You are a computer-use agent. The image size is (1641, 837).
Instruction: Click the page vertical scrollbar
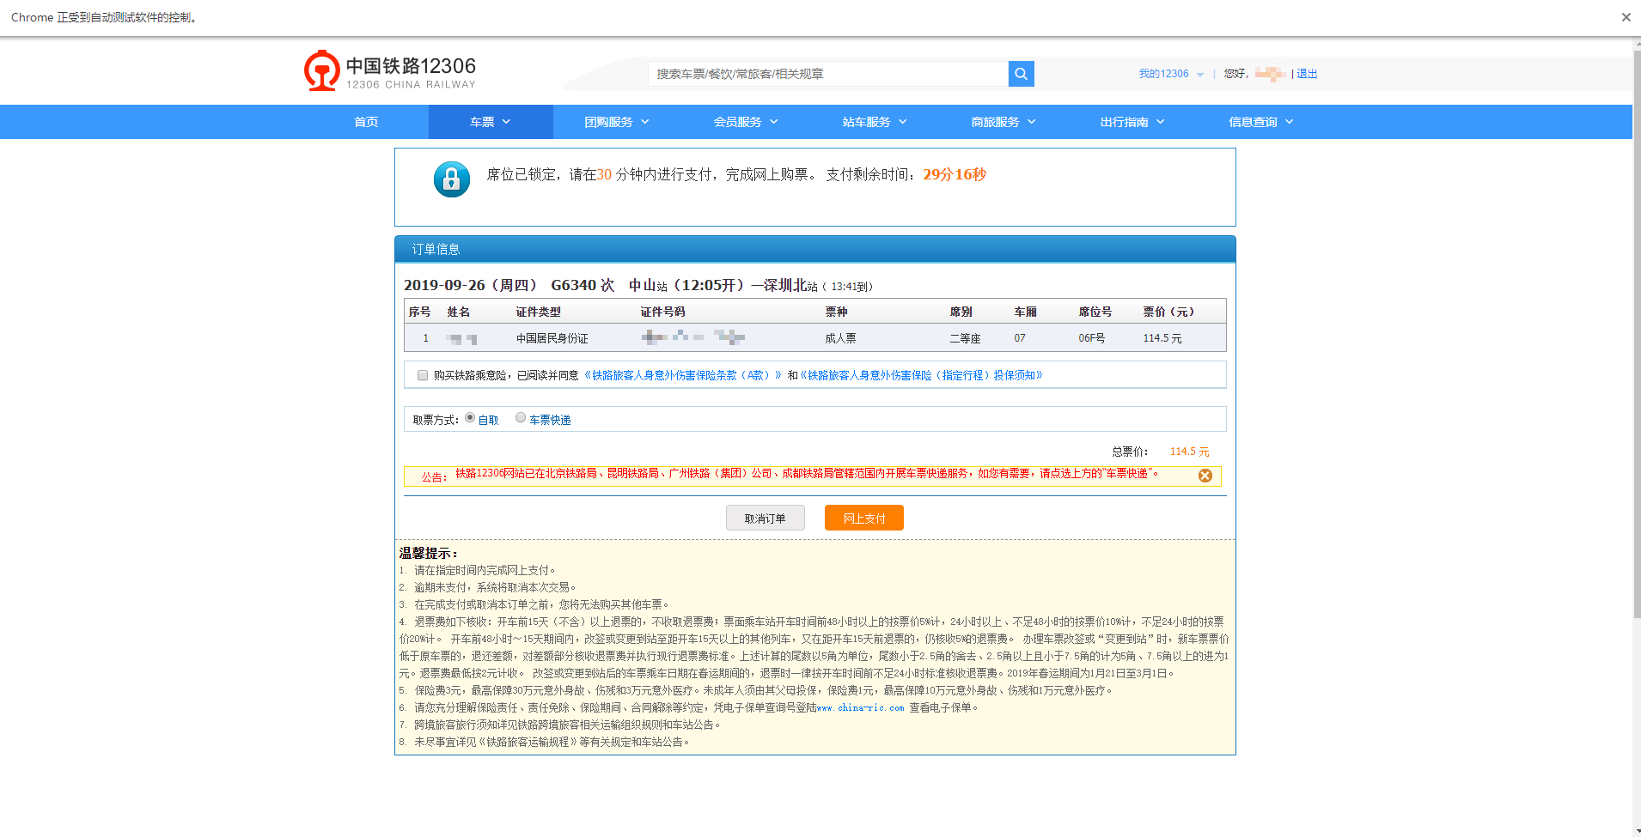1636,335
